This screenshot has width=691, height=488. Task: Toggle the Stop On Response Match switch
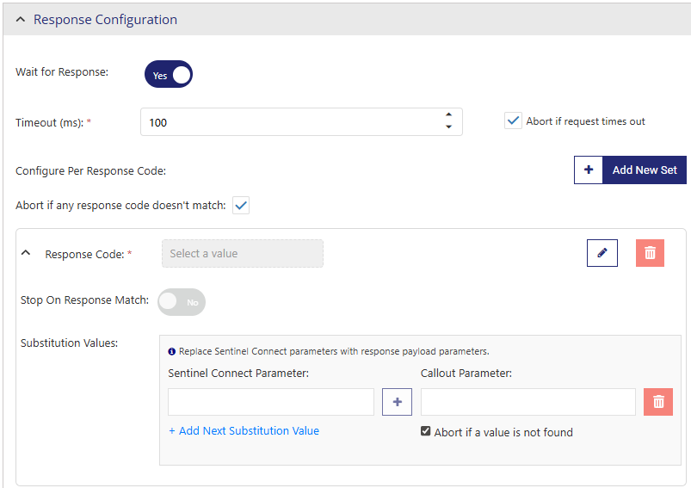(x=182, y=302)
